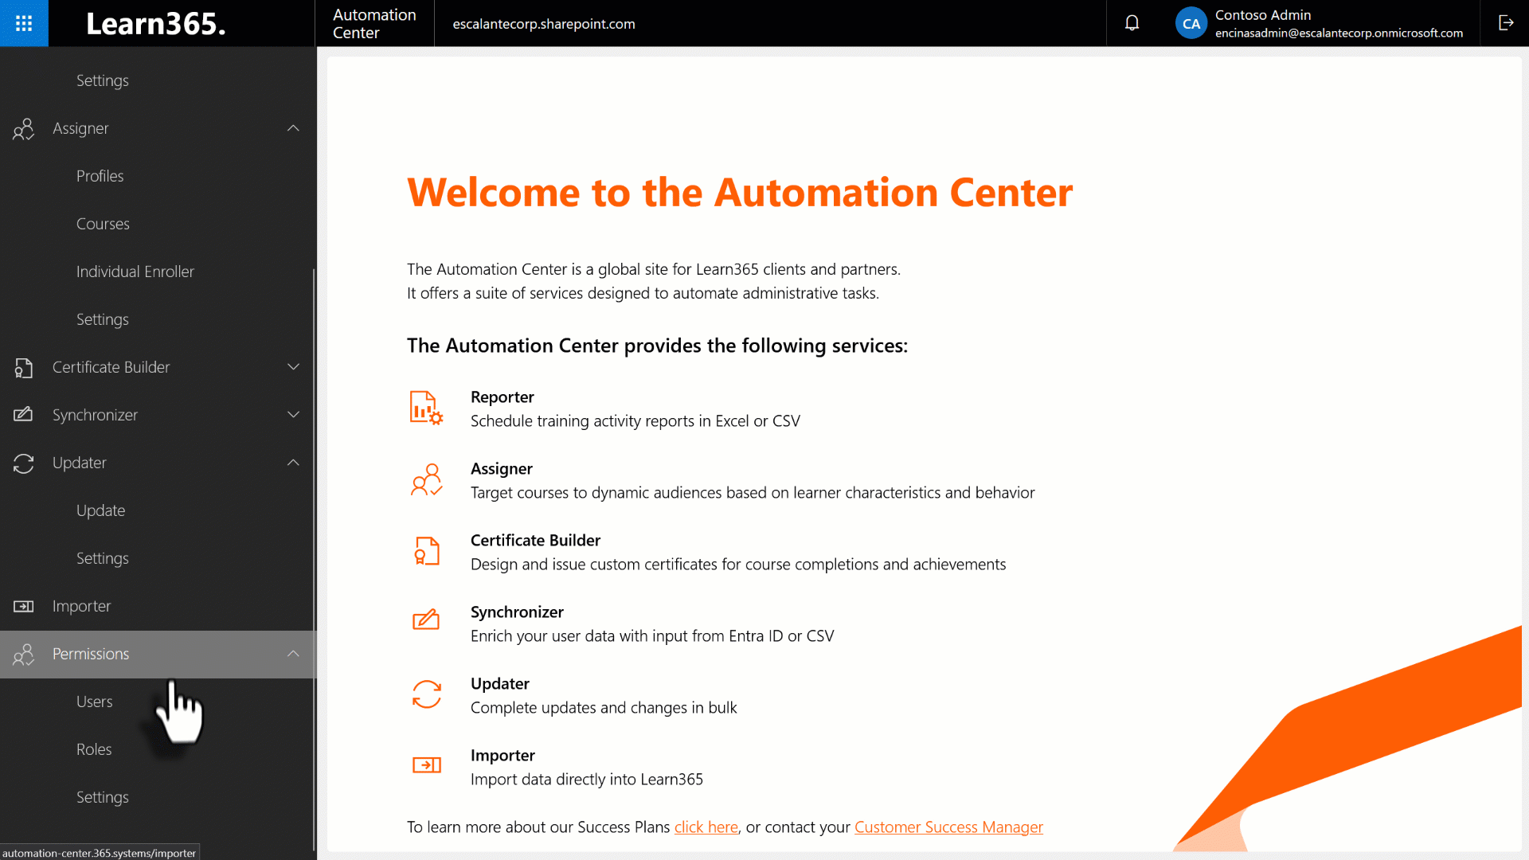Expand the Certificate Builder section

[293, 367]
